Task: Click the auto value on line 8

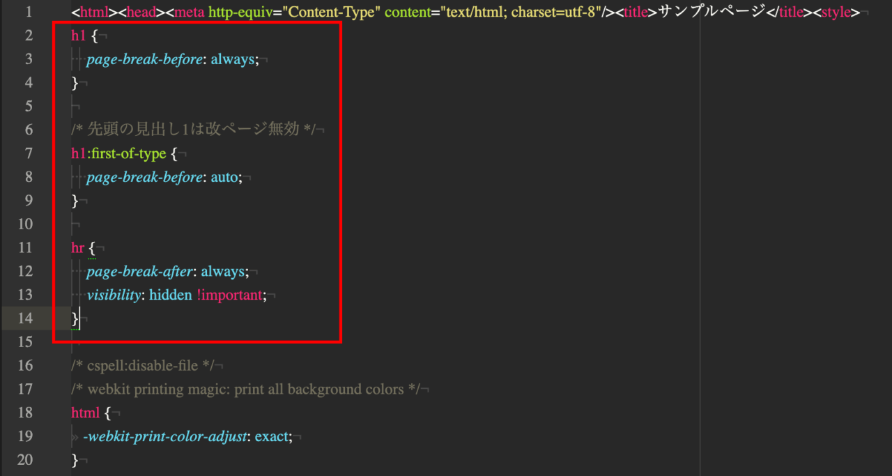Action: point(224,177)
